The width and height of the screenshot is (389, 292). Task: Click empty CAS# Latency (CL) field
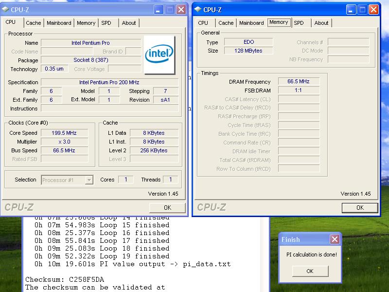pyautogui.click(x=299, y=99)
